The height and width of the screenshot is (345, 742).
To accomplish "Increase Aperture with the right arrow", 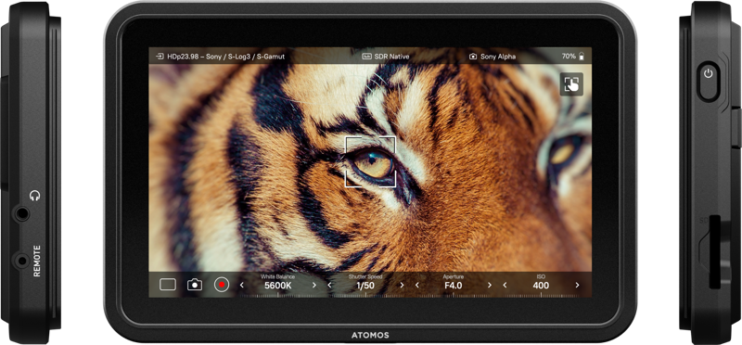I will [490, 285].
